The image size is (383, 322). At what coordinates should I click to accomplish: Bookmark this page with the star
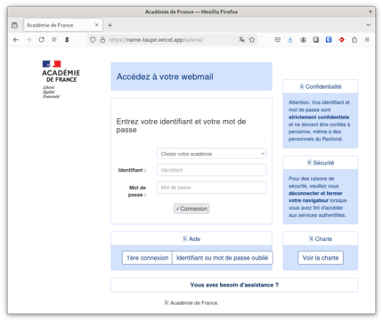(x=252, y=39)
